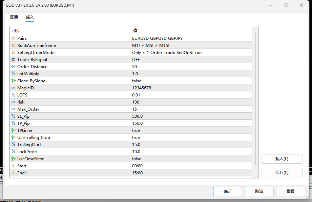This screenshot has height=202, width=312.
Task: Select the TPLinier true value cell
Action: click(191, 130)
